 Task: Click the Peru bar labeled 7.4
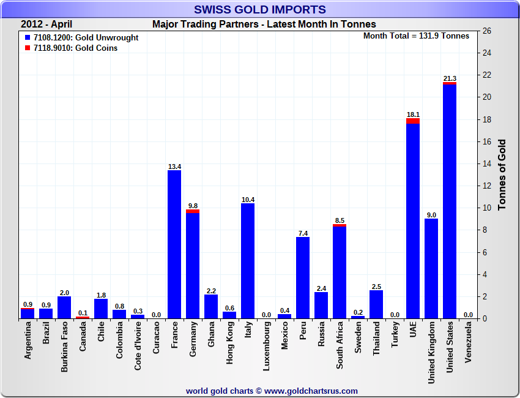[x=303, y=278]
